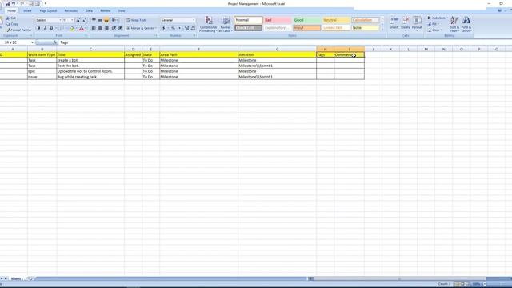The height and width of the screenshot is (288, 512).
Task: Open Fill options in Editing group
Action: point(433,24)
